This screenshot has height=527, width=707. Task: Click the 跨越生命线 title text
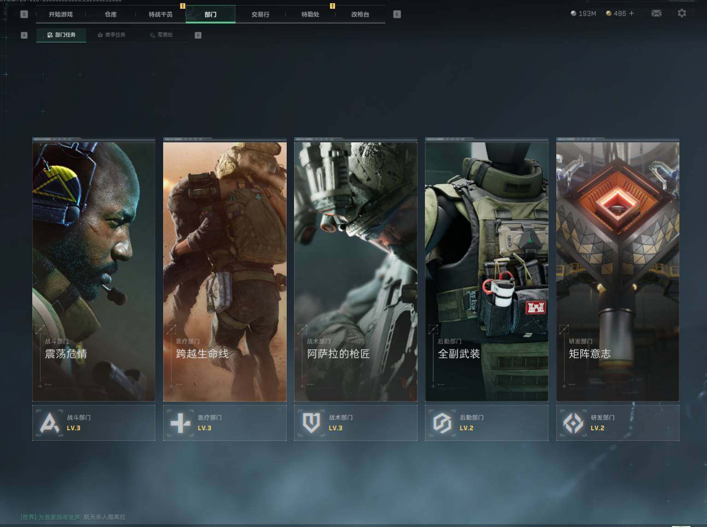click(x=202, y=354)
